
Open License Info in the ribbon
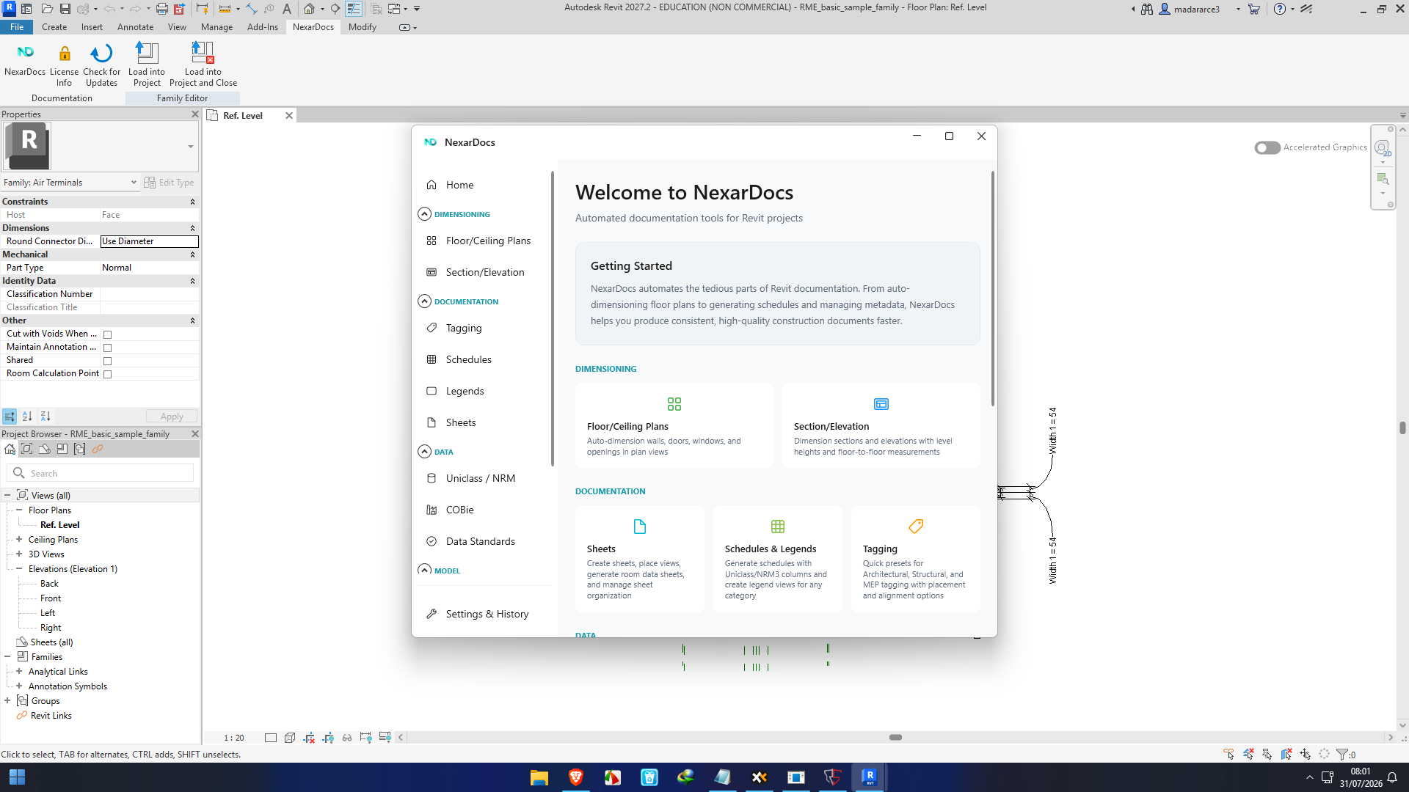(64, 65)
